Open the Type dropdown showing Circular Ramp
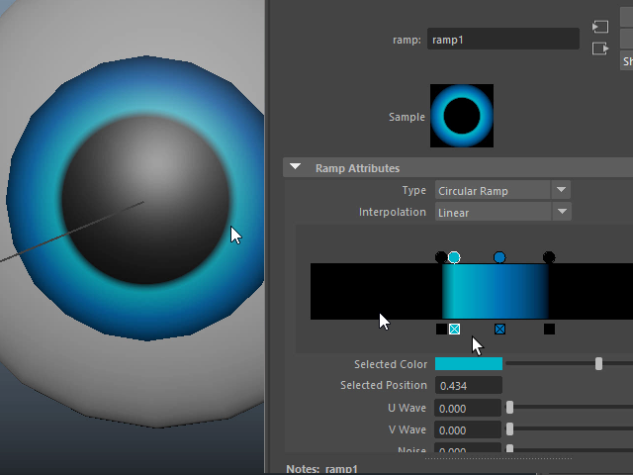Viewport: 633px width, 475px height. [503, 190]
